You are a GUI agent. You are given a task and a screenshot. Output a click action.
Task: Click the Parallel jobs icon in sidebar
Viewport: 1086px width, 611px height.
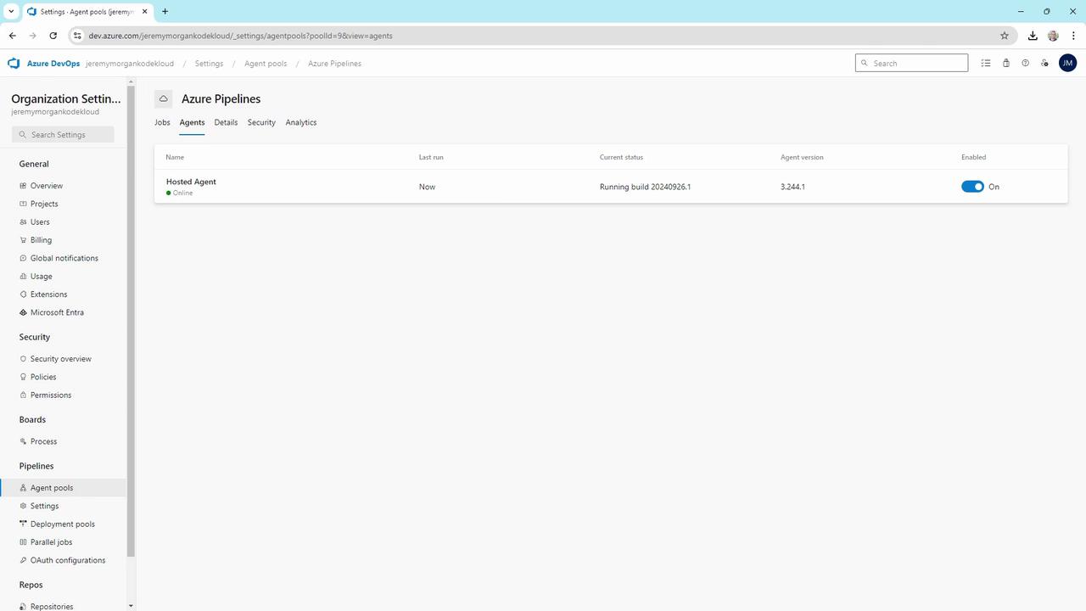pyautogui.click(x=23, y=542)
